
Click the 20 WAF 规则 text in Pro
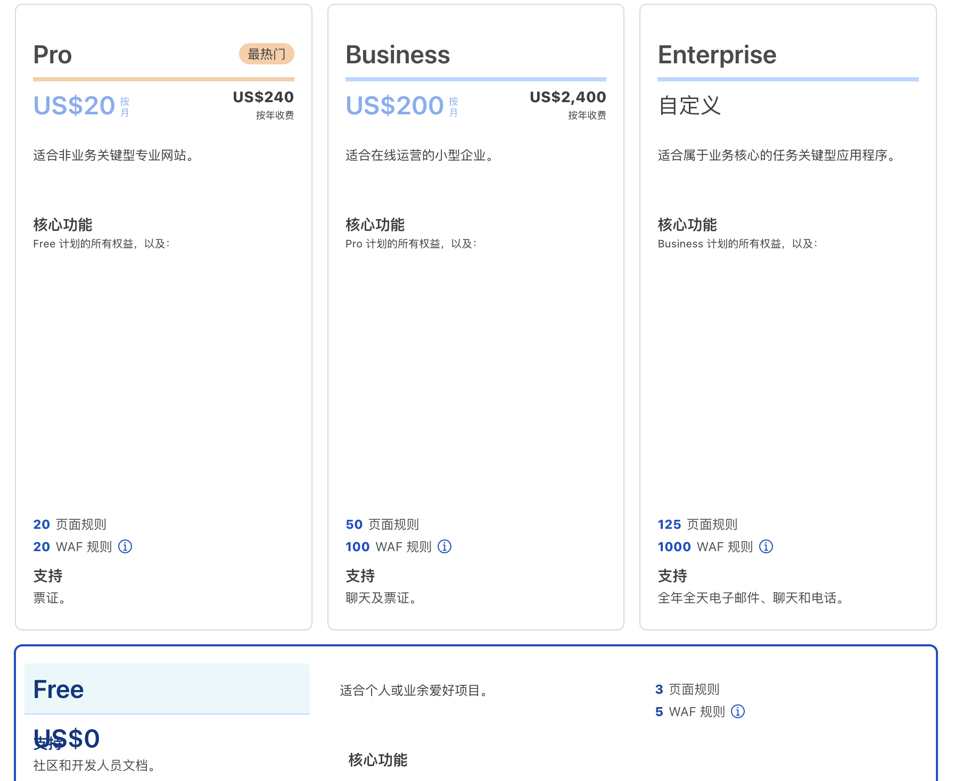(72, 547)
